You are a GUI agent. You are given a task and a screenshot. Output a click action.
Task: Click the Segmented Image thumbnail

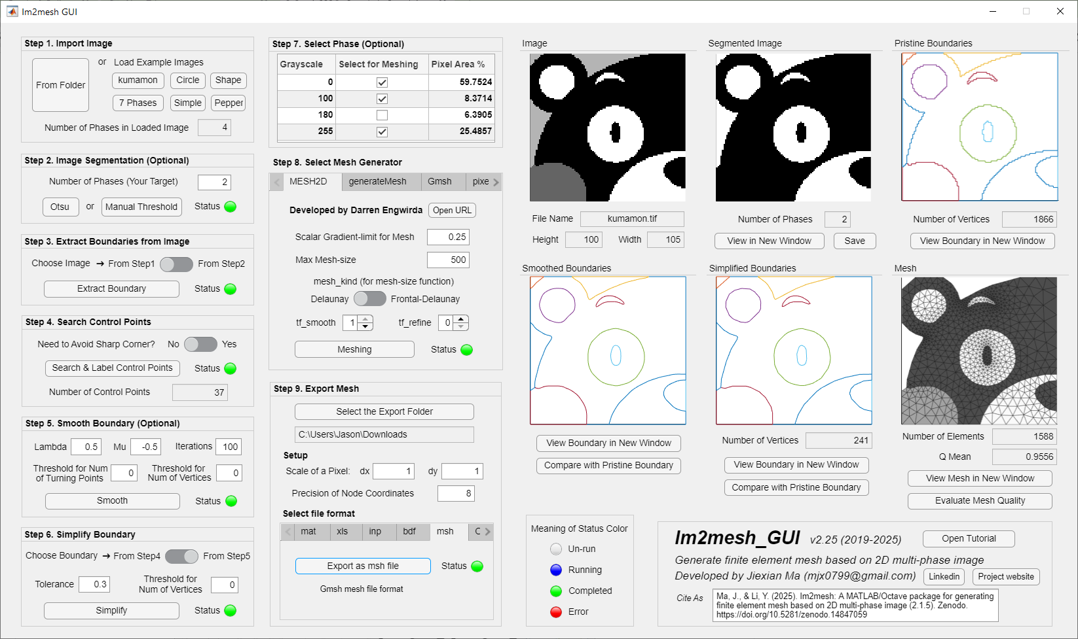tap(793, 128)
